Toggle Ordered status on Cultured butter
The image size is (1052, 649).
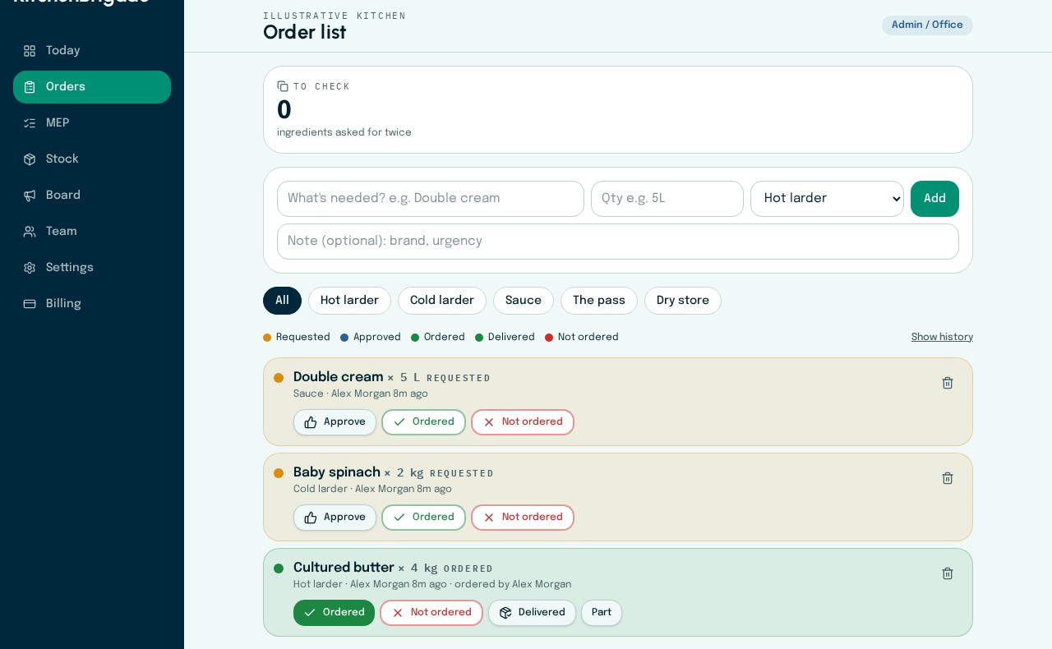coord(334,613)
